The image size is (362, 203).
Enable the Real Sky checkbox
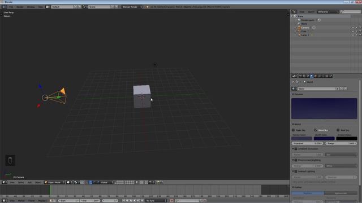point(338,130)
